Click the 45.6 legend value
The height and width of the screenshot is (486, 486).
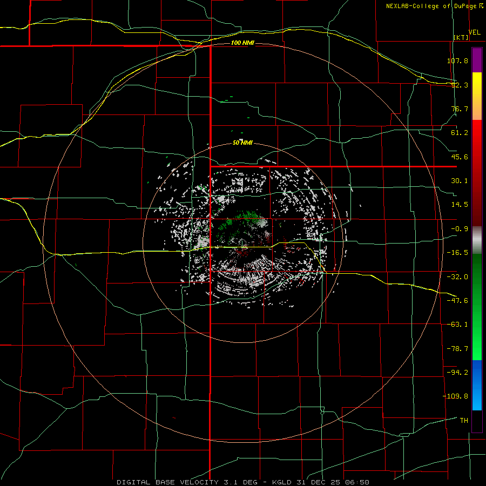[460, 157]
